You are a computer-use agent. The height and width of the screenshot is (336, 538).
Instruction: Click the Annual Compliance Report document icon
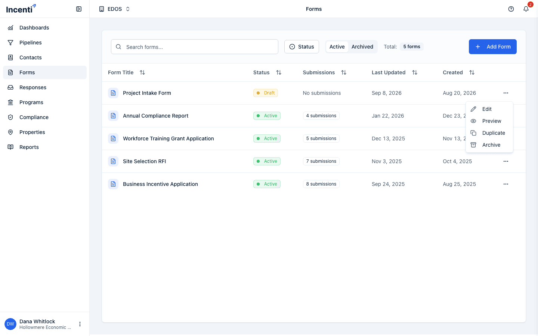tap(113, 116)
